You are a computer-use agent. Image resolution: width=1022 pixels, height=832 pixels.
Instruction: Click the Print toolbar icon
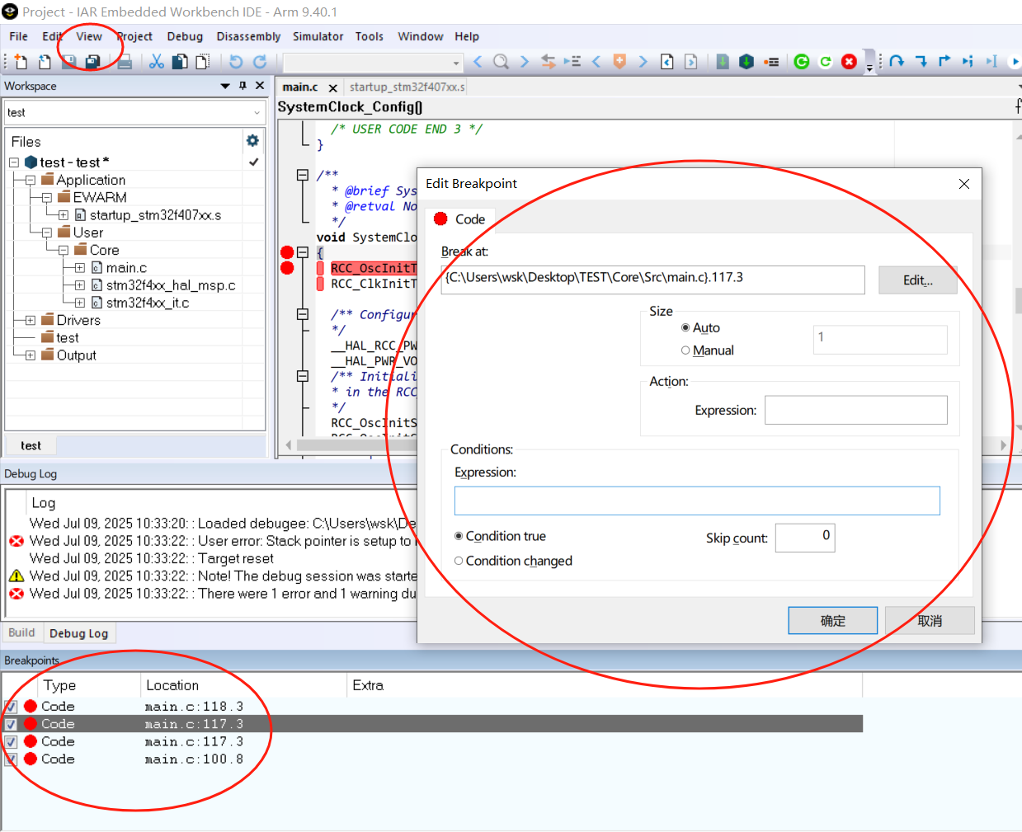pos(125,62)
